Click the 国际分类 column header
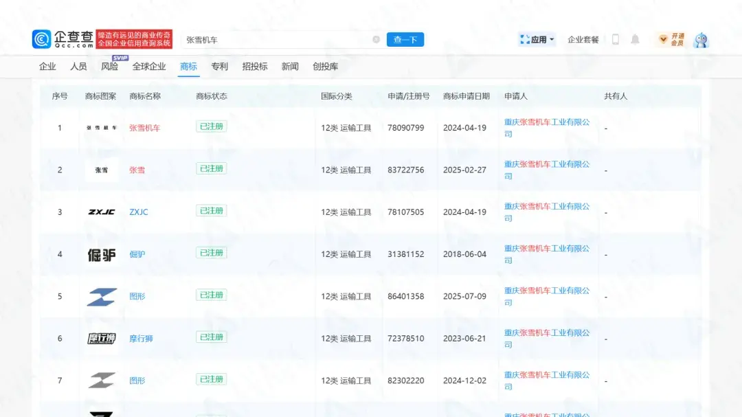This screenshot has width=742, height=417. click(337, 96)
